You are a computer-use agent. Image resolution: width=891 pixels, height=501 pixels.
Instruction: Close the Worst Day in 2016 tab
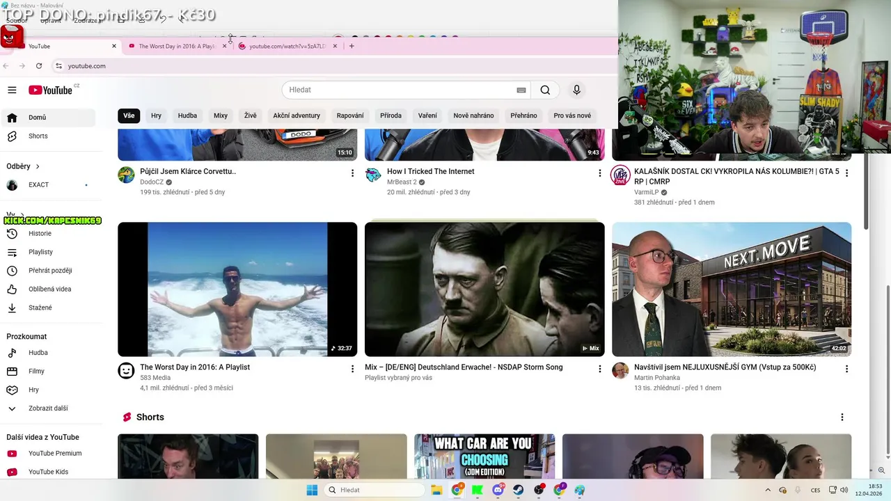[224, 46]
